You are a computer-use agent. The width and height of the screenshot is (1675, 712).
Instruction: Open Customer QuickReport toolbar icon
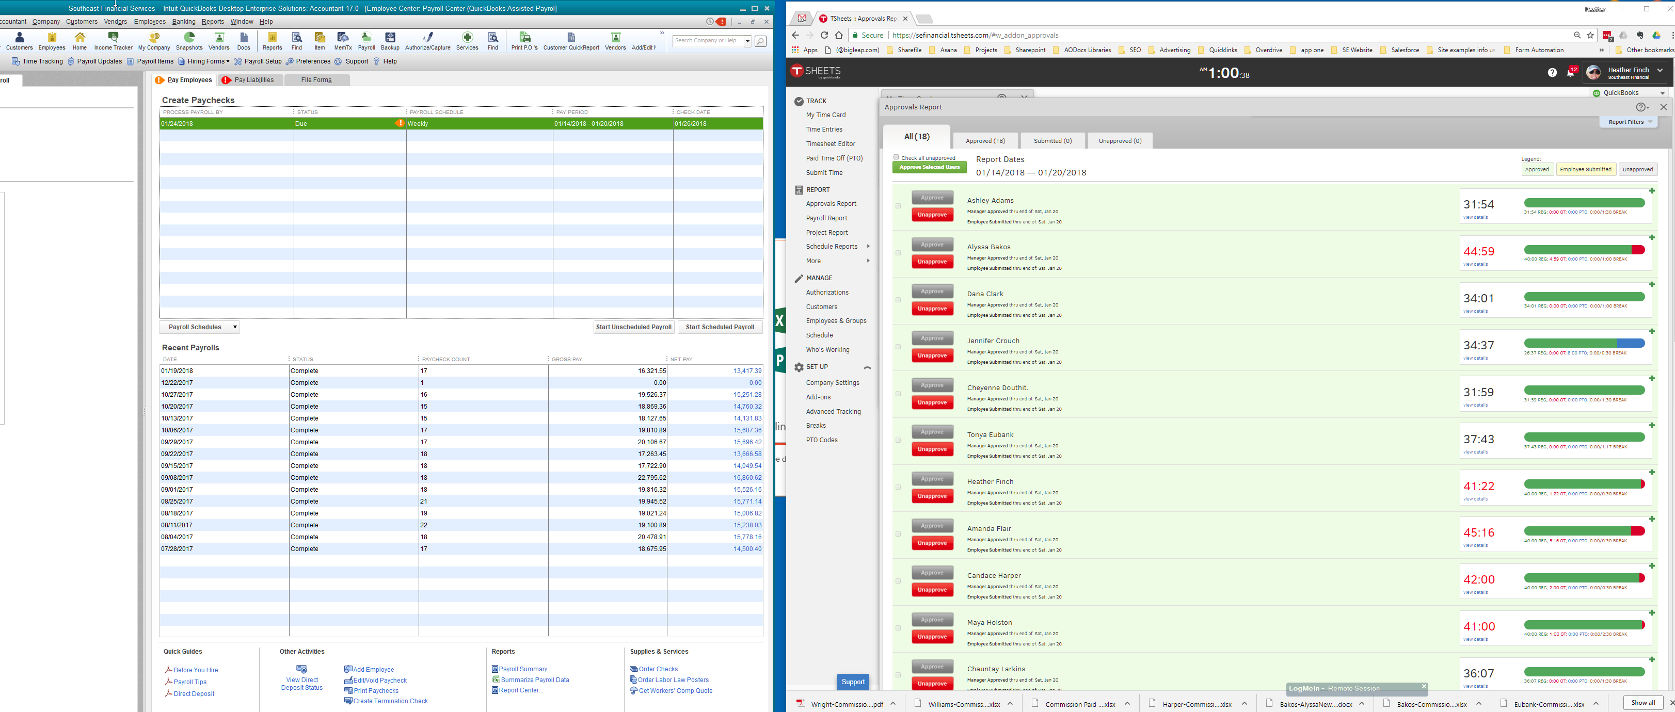(x=571, y=40)
